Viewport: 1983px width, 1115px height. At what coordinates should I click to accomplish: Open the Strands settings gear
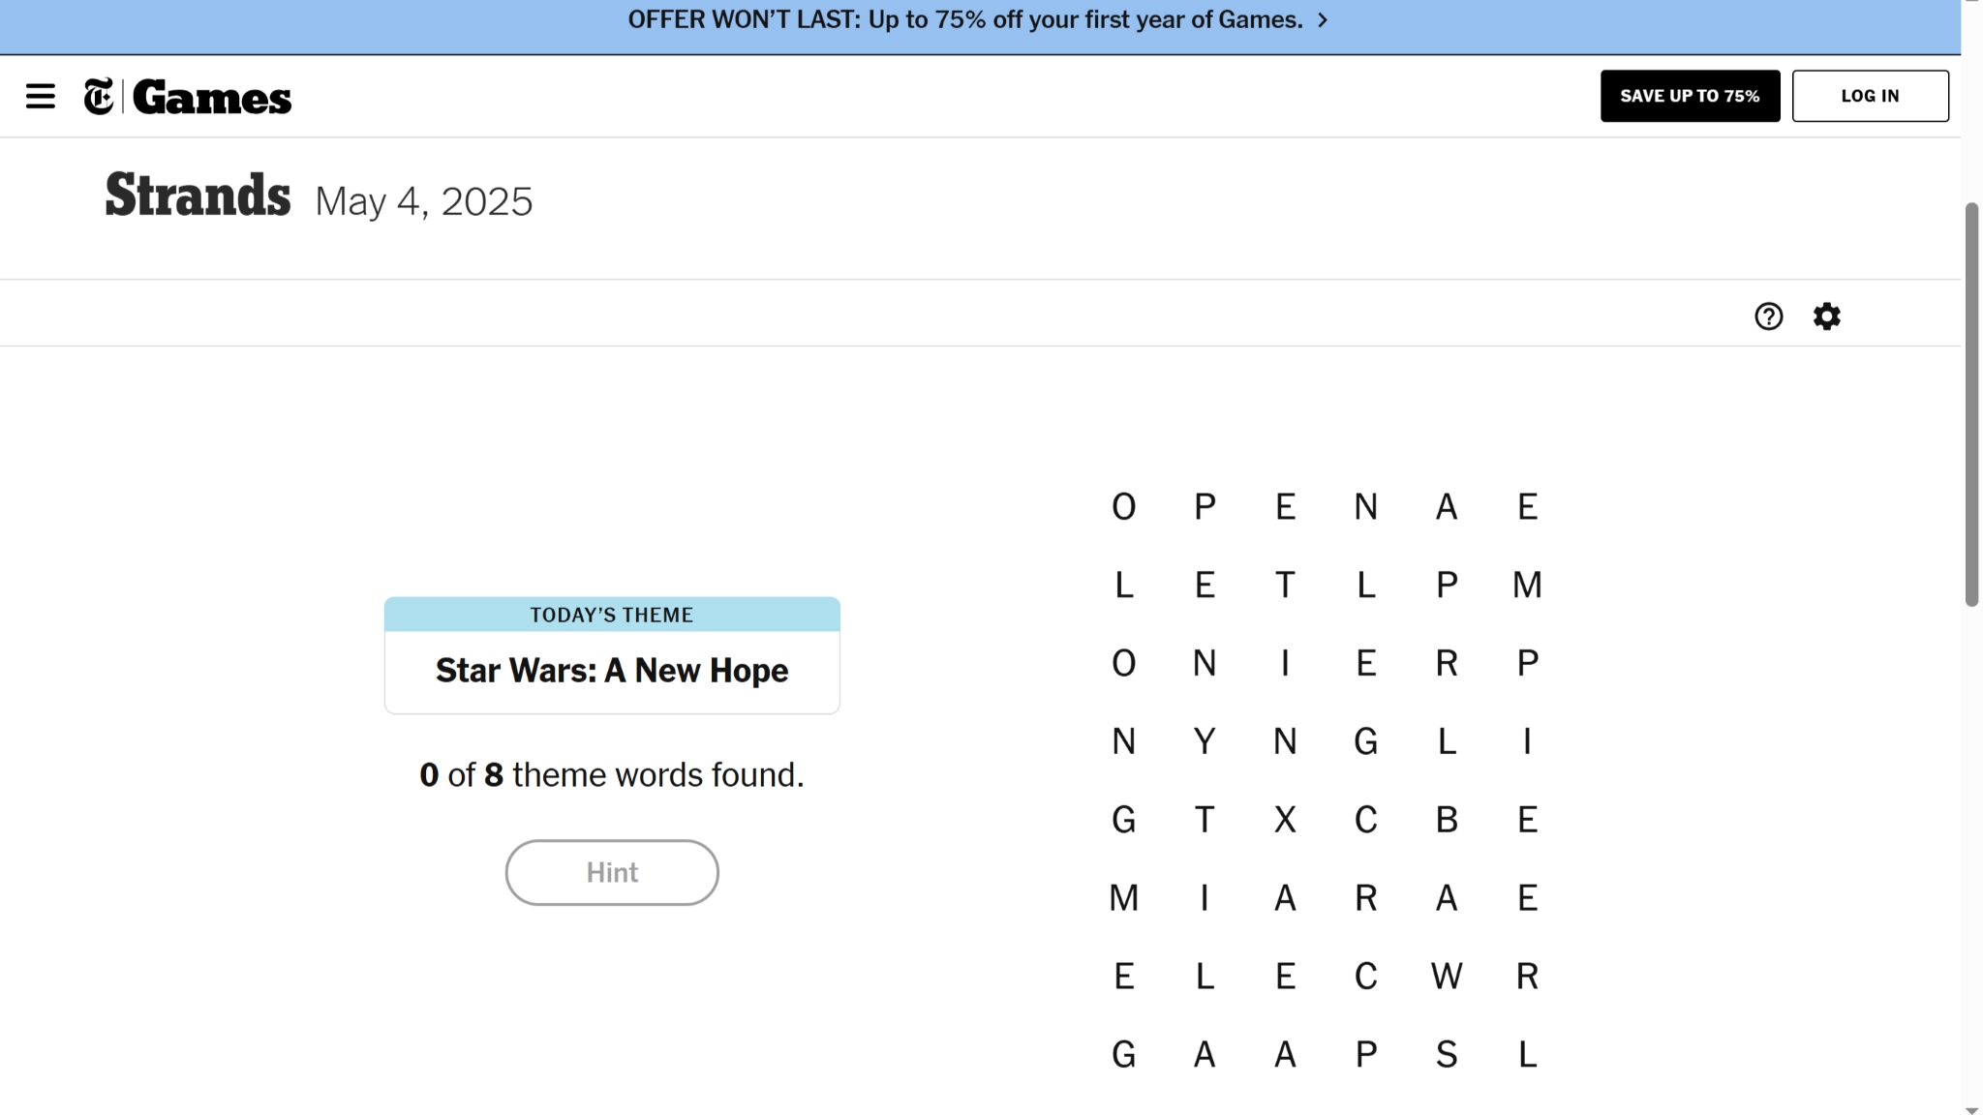point(1827,316)
